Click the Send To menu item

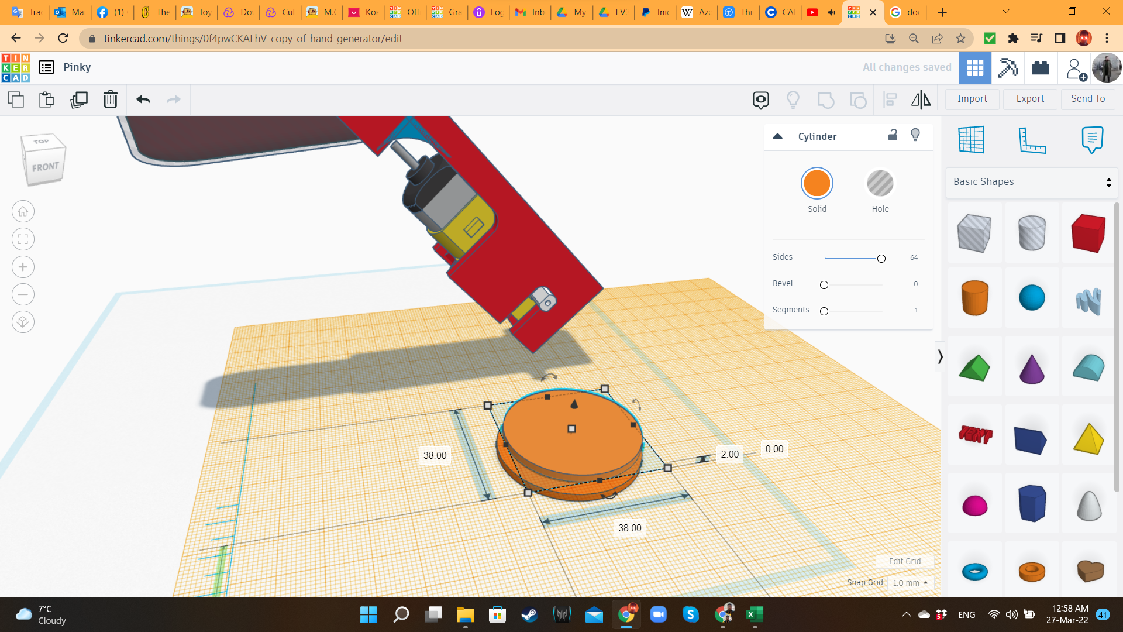pos(1088,98)
